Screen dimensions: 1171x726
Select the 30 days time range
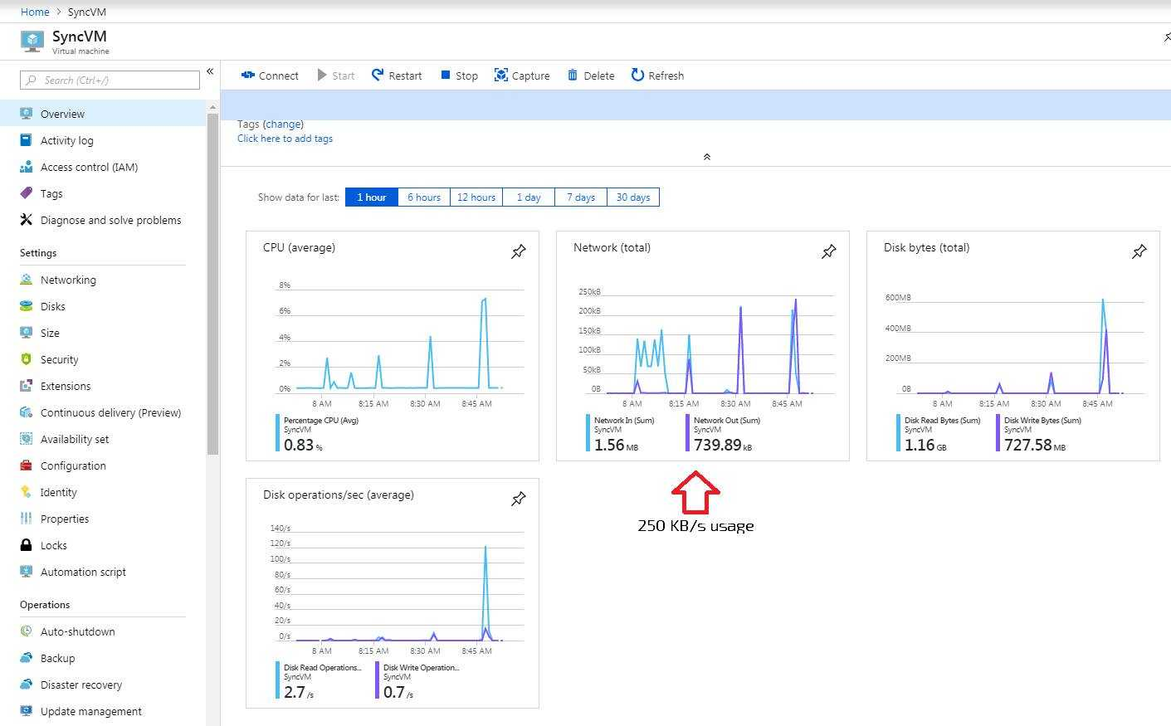pos(633,197)
